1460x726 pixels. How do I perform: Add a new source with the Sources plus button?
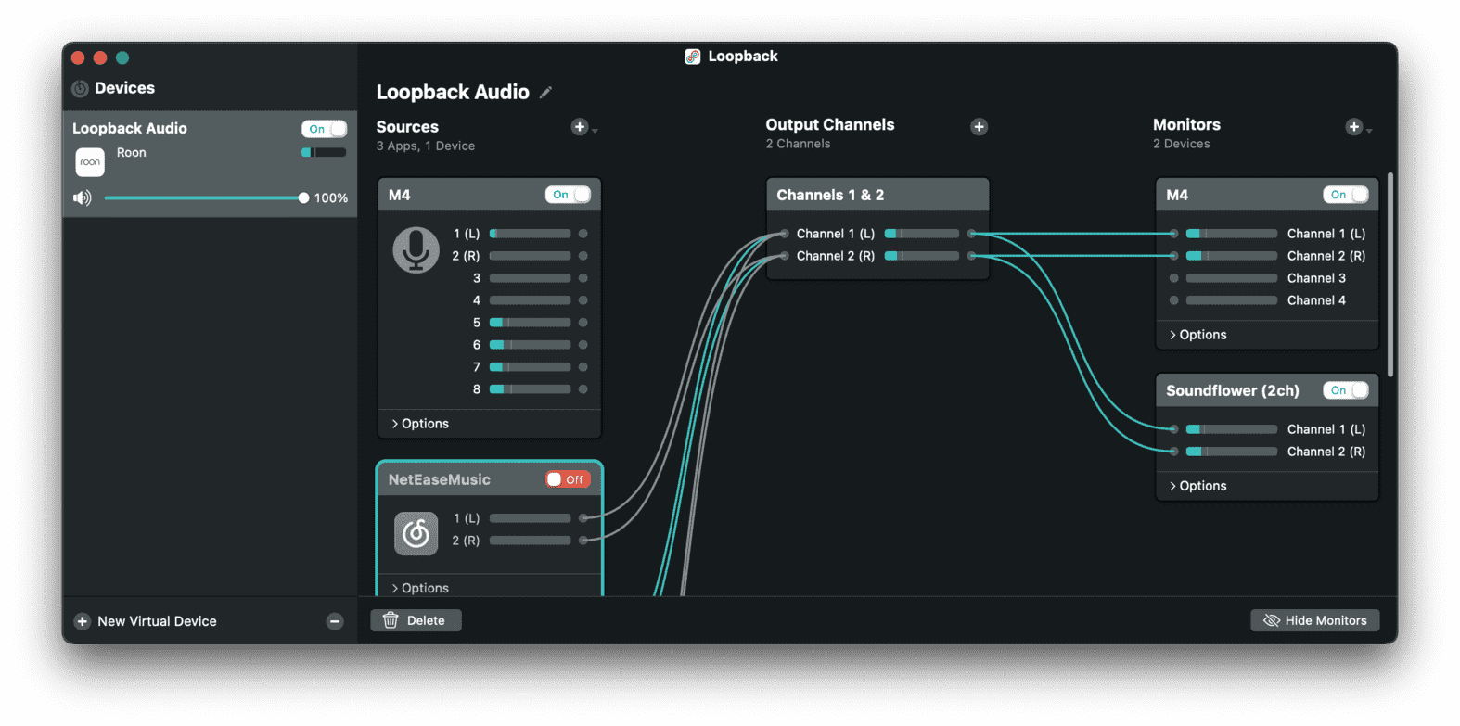pos(580,127)
